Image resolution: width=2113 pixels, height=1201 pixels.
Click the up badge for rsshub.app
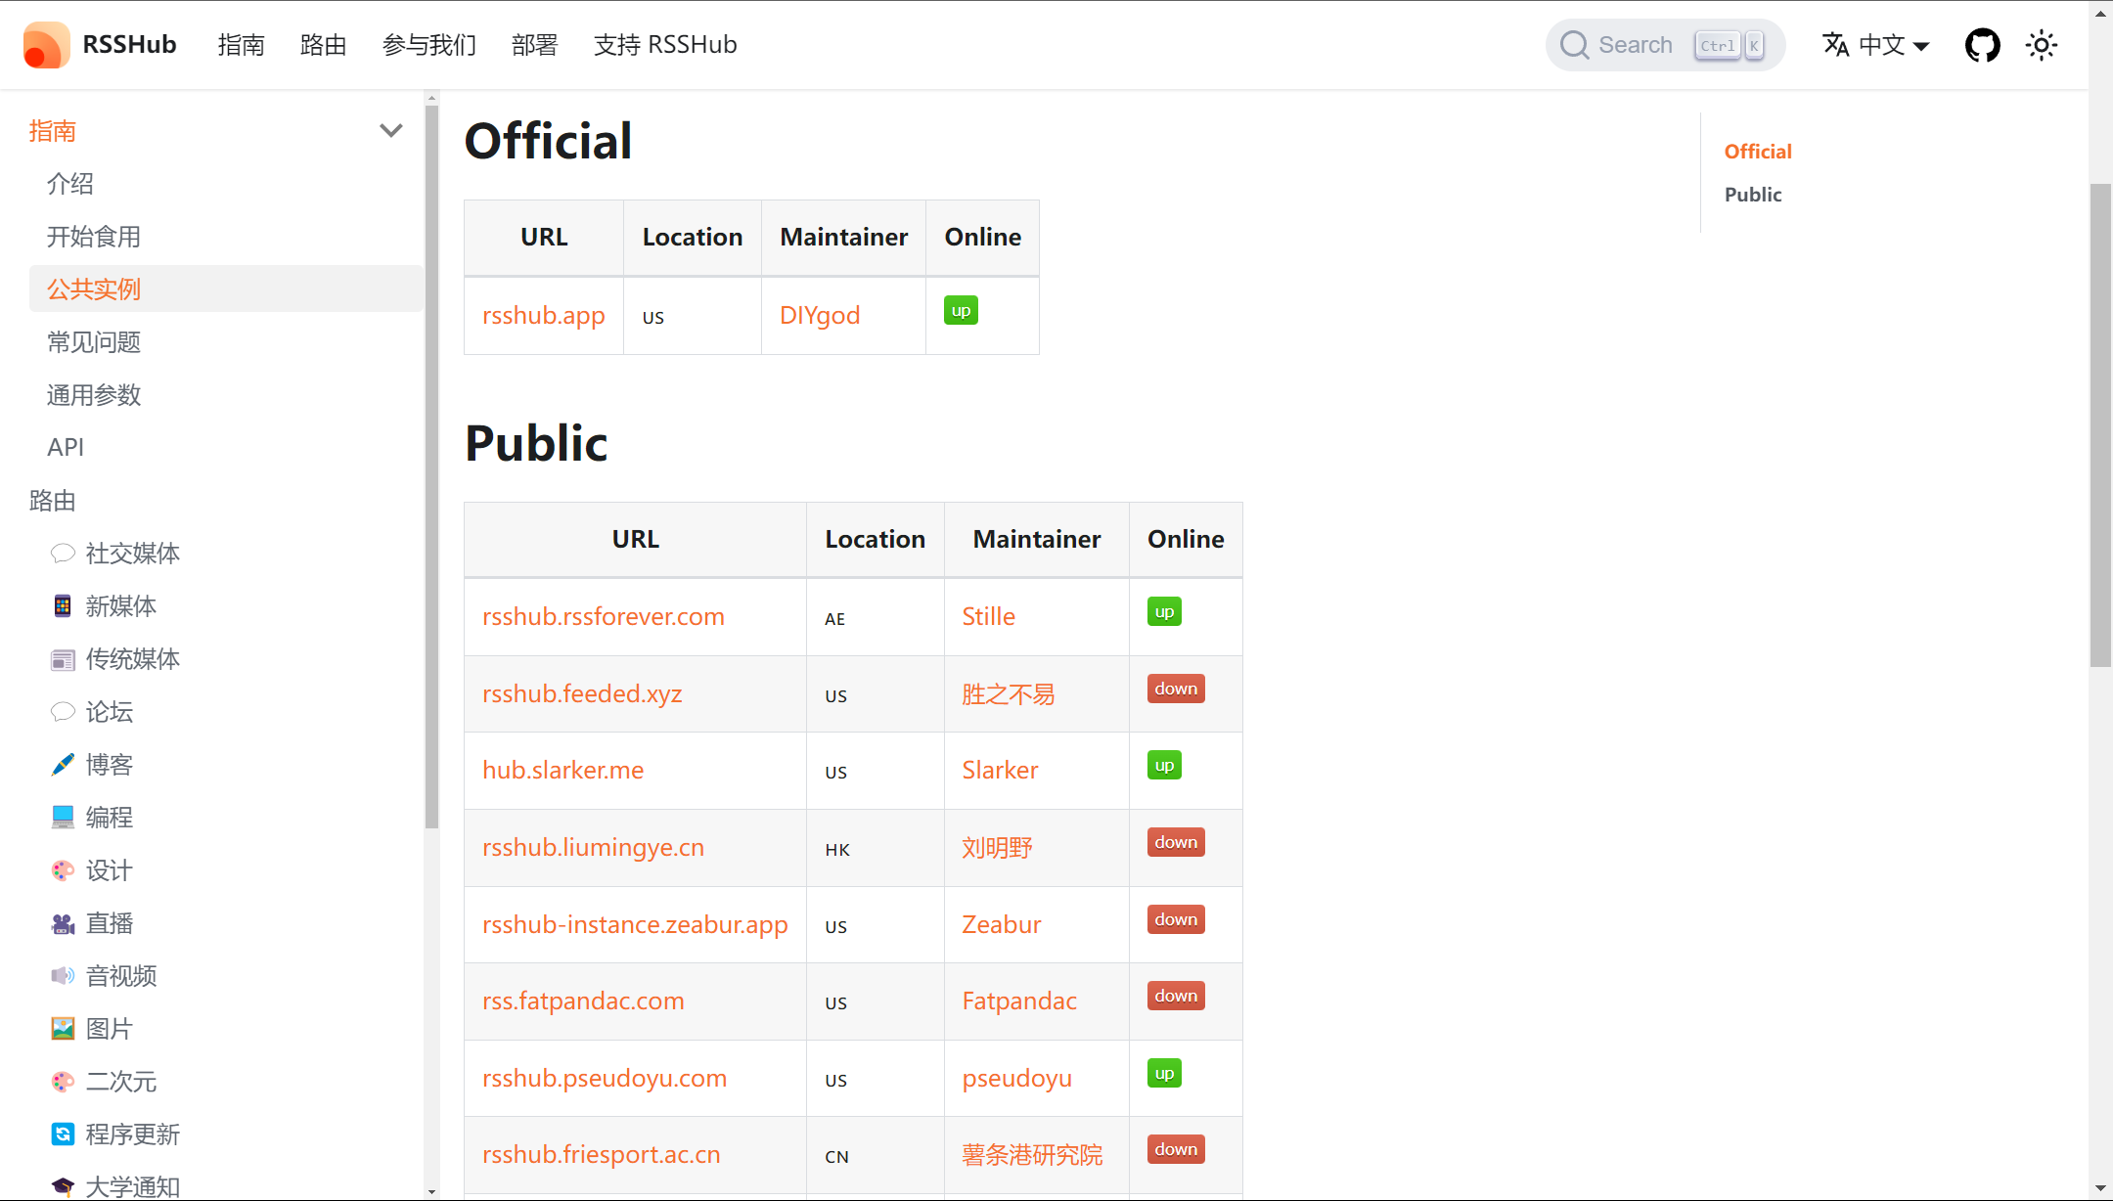961,311
